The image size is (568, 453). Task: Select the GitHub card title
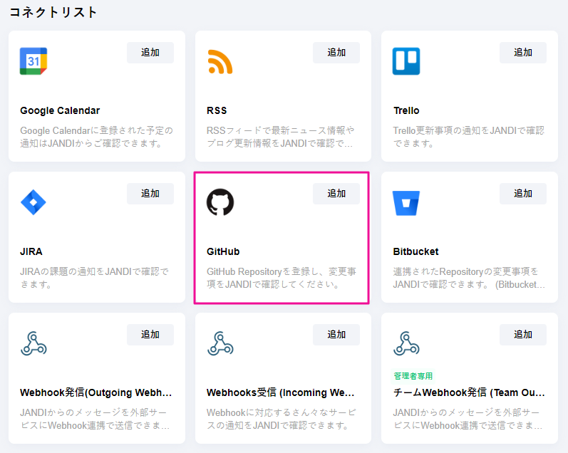(223, 251)
